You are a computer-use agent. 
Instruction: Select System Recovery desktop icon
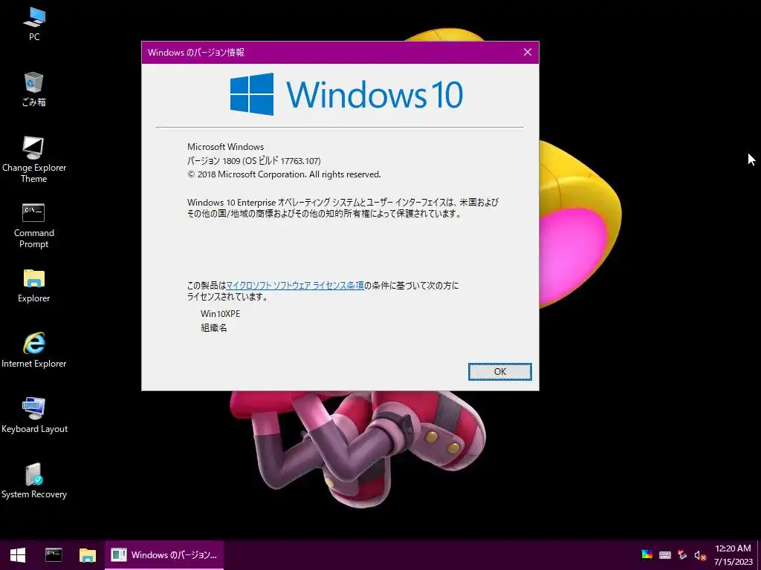click(x=34, y=481)
